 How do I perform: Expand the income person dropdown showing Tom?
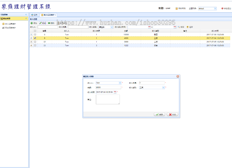tap(120, 83)
